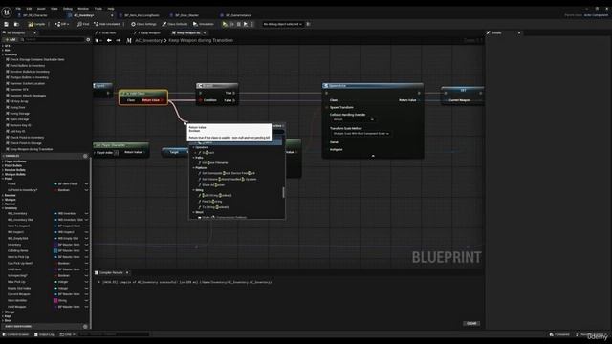Choose Show Ad Banner in action menu

click(x=213, y=185)
